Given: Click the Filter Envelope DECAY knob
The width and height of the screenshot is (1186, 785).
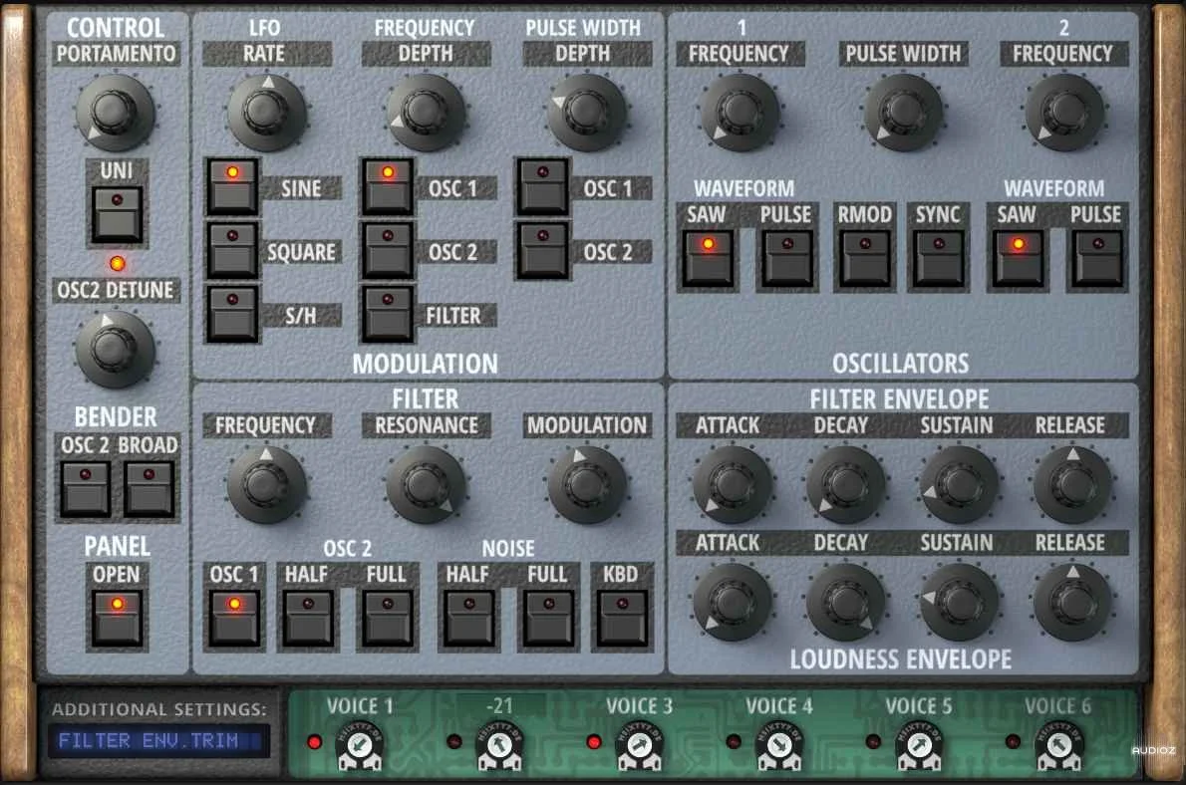Looking at the screenshot, I should (x=845, y=484).
